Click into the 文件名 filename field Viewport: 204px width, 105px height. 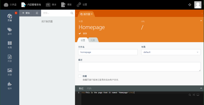click(x=108, y=52)
